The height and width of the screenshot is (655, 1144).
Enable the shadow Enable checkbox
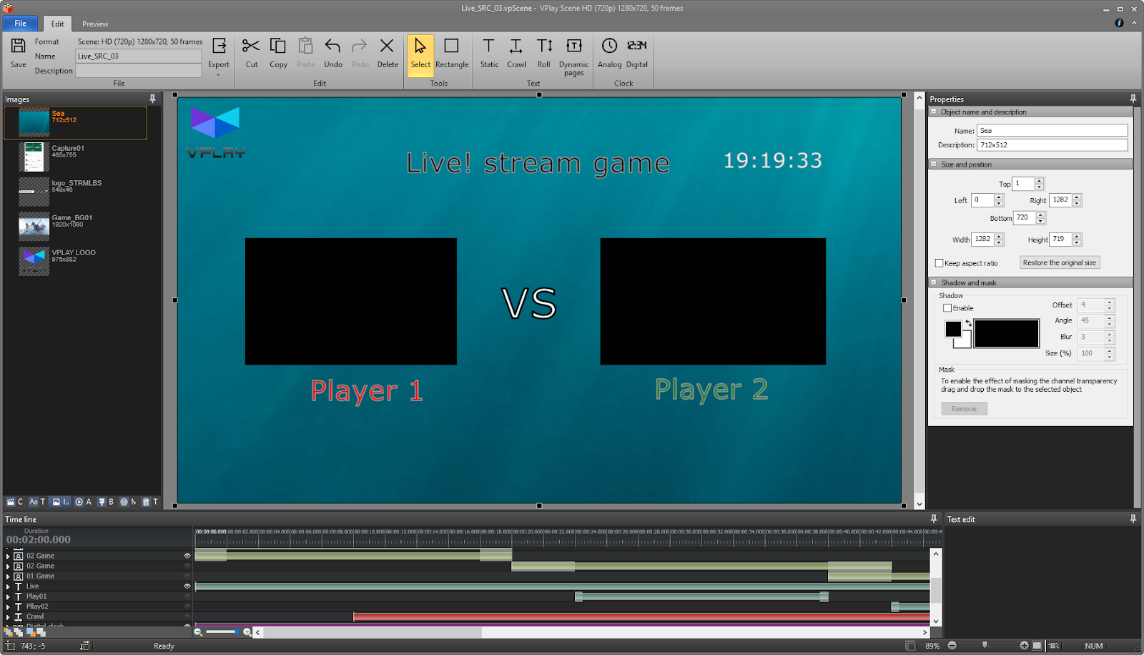[947, 307]
